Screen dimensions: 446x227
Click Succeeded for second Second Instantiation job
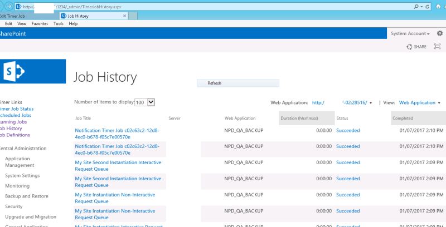tap(348, 179)
